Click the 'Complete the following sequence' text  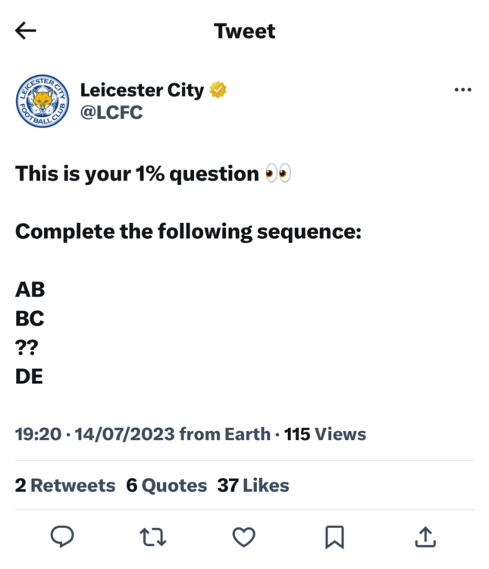pos(188,231)
